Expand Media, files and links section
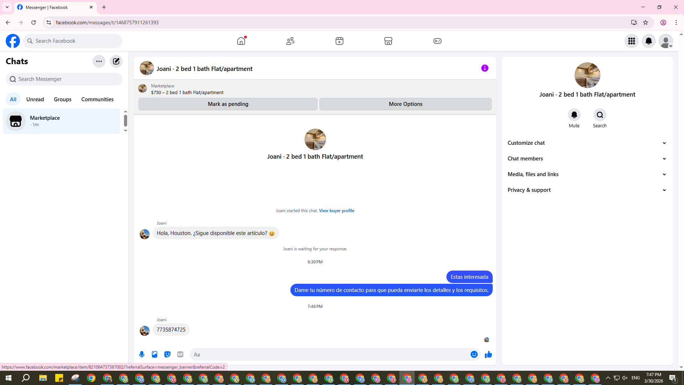 click(x=587, y=174)
